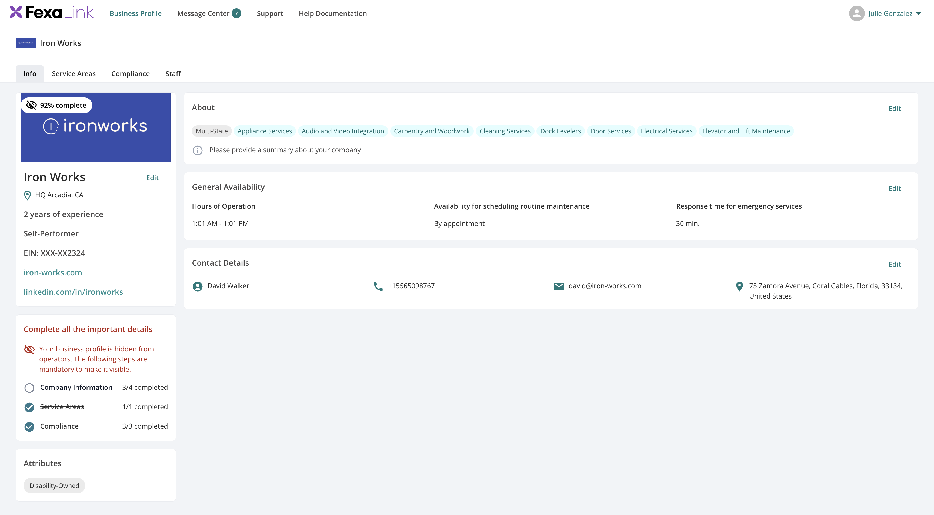Click the email david@iron-works.com

coord(605,286)
